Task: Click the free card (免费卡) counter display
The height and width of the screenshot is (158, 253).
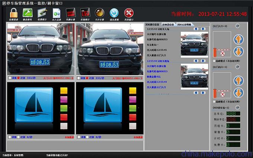Action: tap(233, 145)
